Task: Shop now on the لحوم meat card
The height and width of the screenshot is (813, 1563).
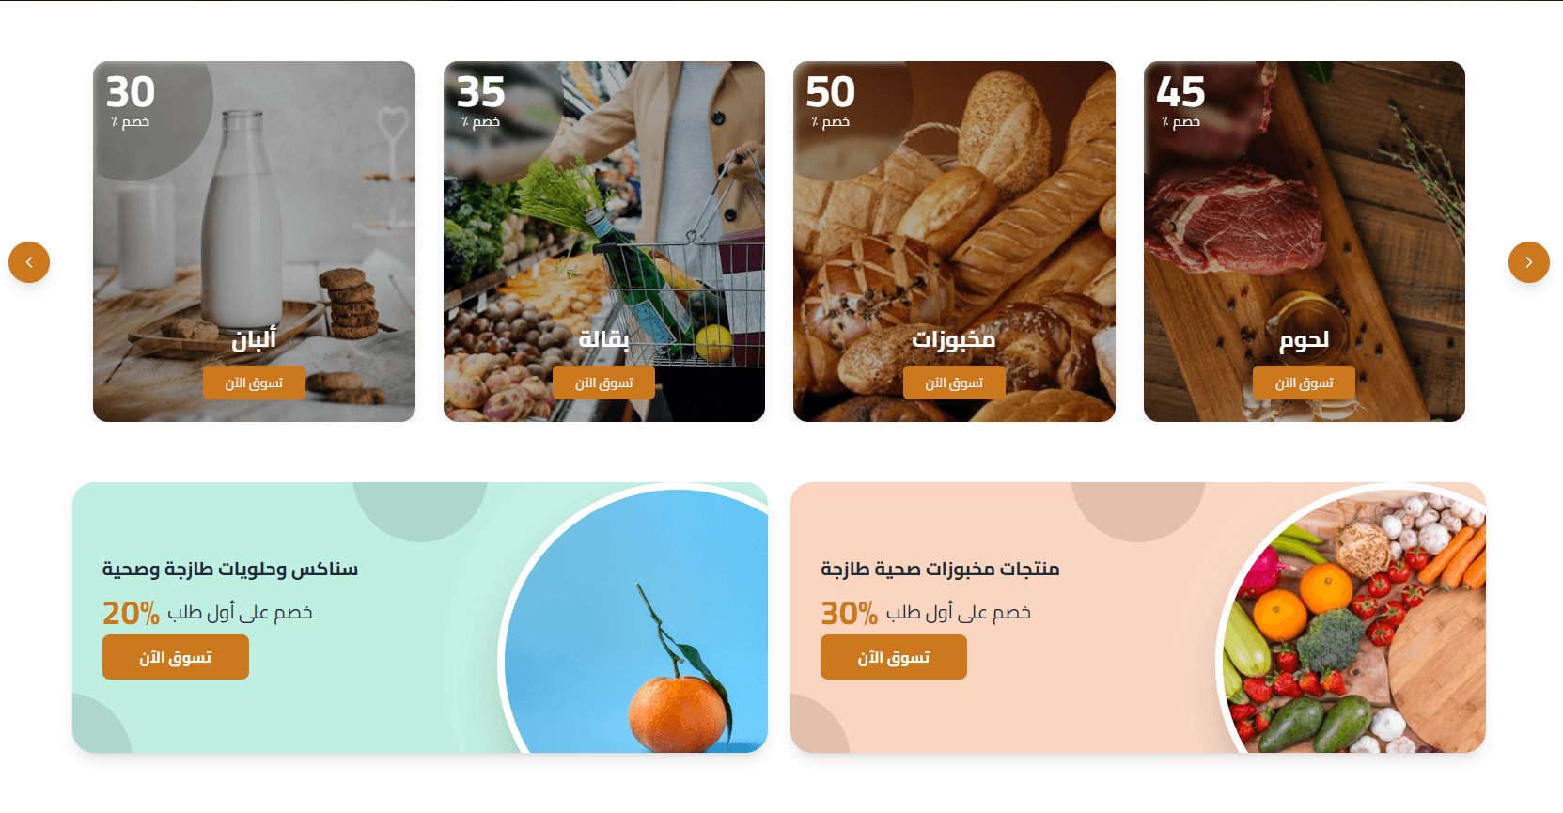Action: click(x=1304, y=383)
